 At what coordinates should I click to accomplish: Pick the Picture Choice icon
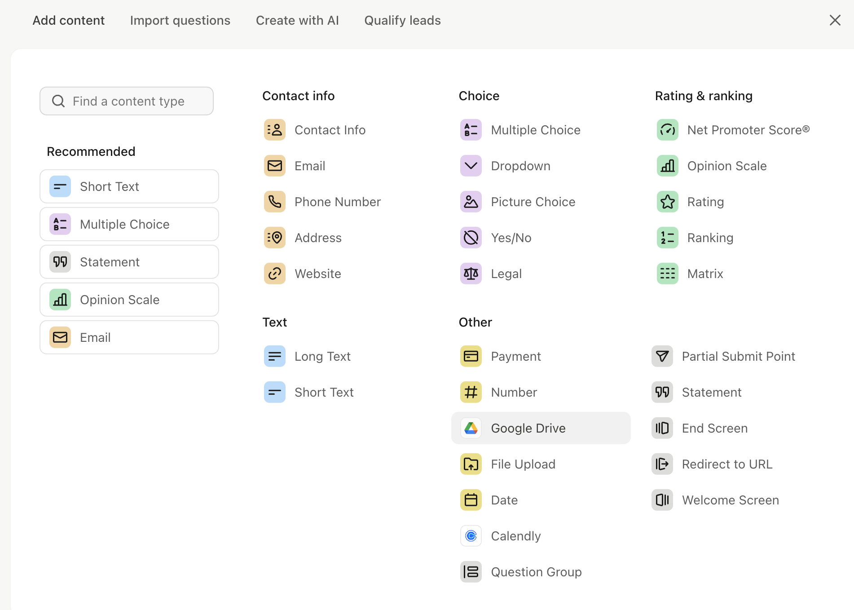(471, 202)
